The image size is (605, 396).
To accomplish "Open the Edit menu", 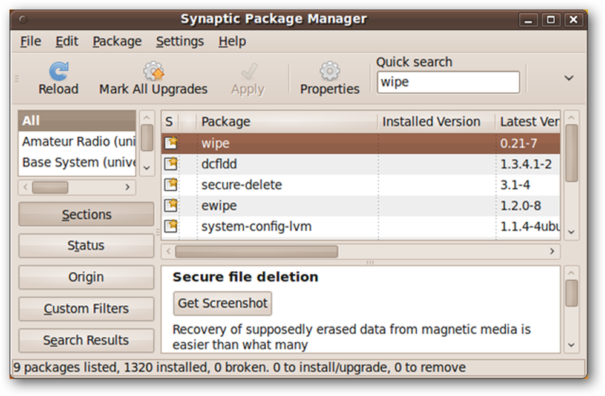I will (67, 41).
